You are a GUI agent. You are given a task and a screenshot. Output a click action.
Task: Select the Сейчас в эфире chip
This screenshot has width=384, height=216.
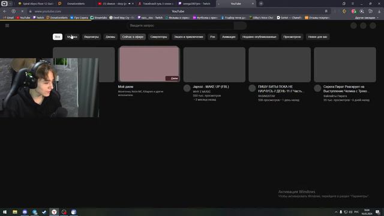point(133,37)
